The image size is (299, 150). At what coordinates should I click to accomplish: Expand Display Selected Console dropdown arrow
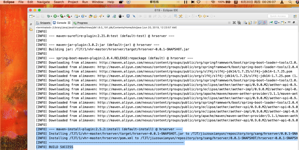tap(279, 23)
